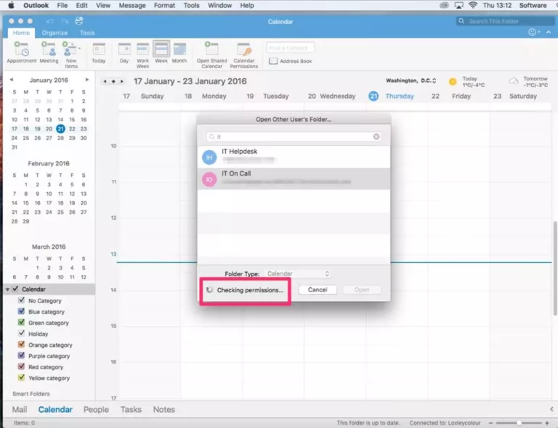Click the calendar vertical scrollbar
Screen dimensions: 558x428
pos(555,268)
